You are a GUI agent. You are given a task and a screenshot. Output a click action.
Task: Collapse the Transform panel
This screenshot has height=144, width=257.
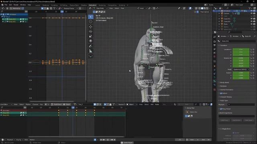223,46
